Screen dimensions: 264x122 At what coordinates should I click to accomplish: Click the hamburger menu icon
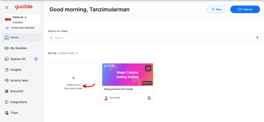7,7
